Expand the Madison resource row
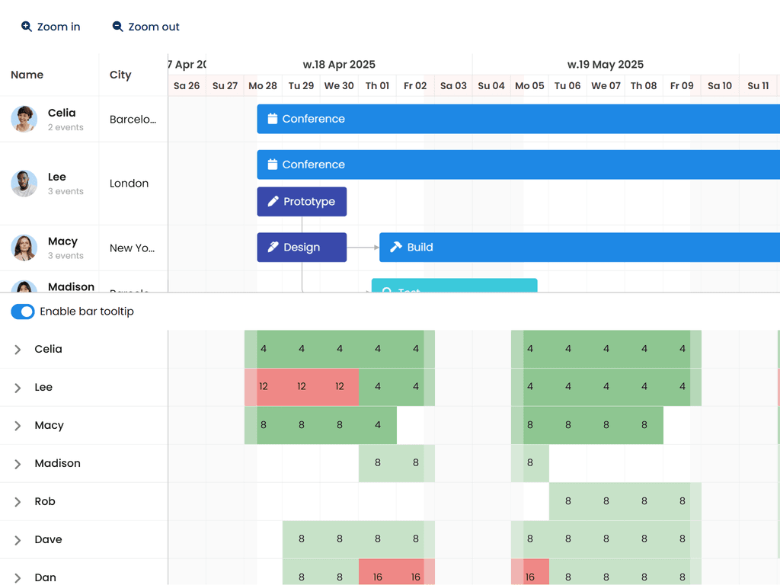Viewport: 780px width, 585px height. pyautogui.click(x=18, y=464)
